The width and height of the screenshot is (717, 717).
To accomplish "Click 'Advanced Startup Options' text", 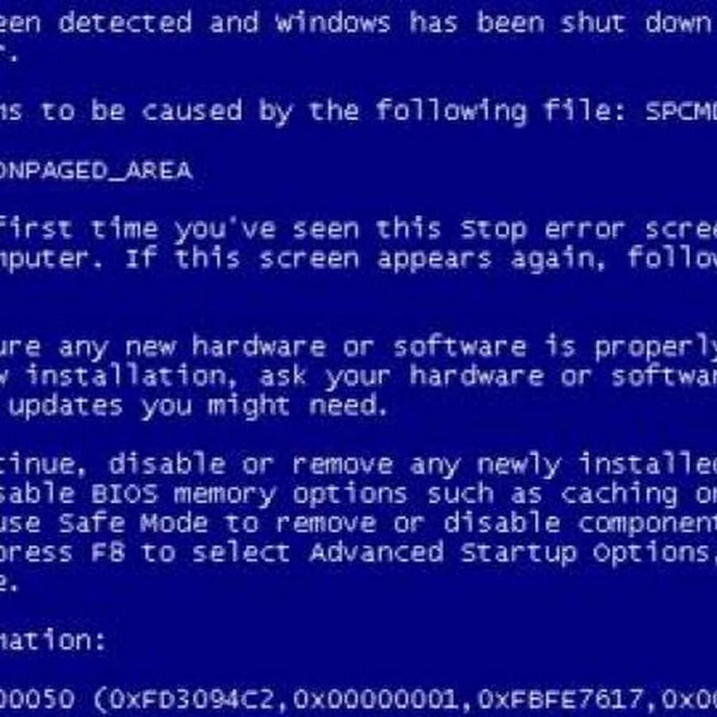I will [x=509, y=554].
